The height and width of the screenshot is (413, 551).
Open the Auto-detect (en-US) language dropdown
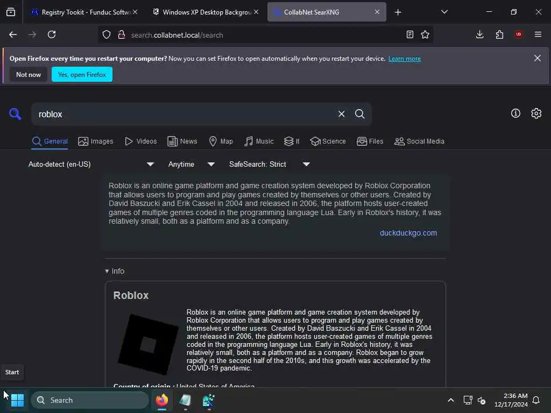(x=91, y=164)
